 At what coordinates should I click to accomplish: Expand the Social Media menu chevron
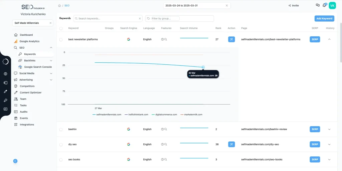pos(51,74)
